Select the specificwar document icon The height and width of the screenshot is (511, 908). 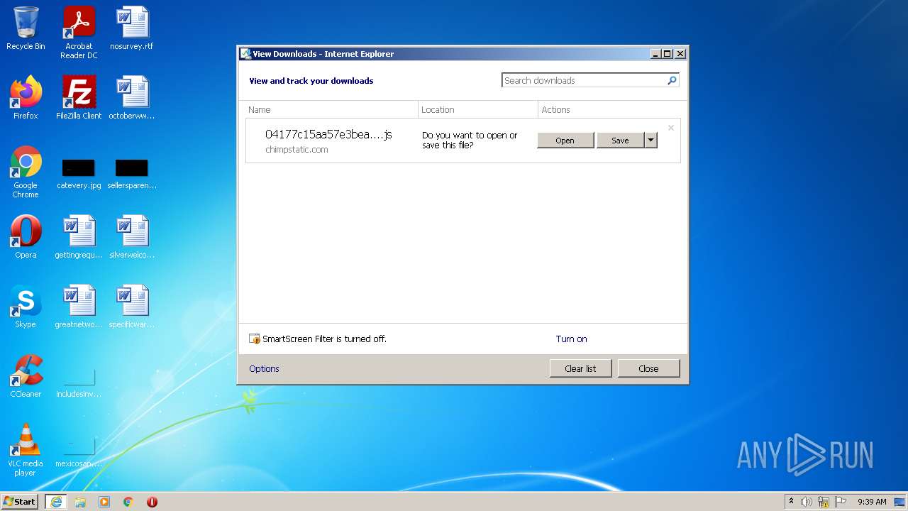pos(132,307)
